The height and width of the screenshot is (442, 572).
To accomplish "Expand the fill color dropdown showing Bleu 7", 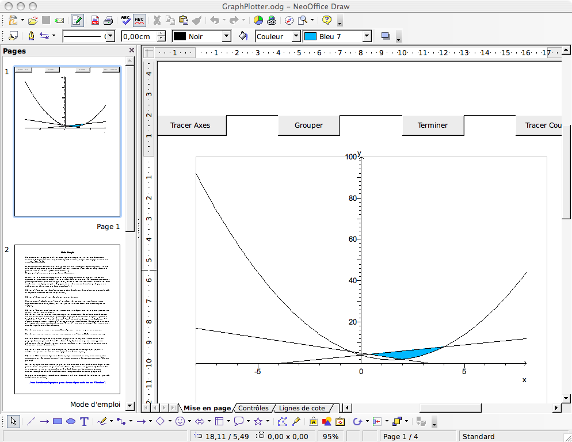I will click(367, 36).
